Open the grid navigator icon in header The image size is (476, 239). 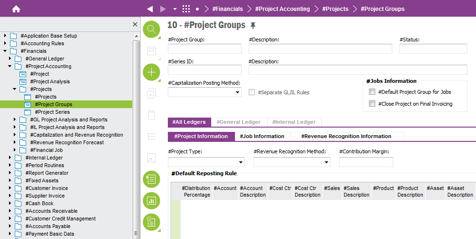[x=186, y=9]
